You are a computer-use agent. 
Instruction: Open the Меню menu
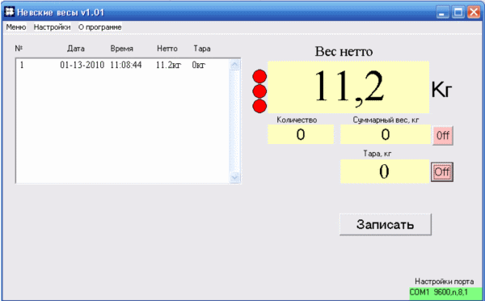click(16, 28)
